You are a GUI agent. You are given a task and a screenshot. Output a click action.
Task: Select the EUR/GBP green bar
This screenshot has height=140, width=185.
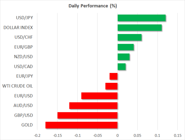(126, 47)
